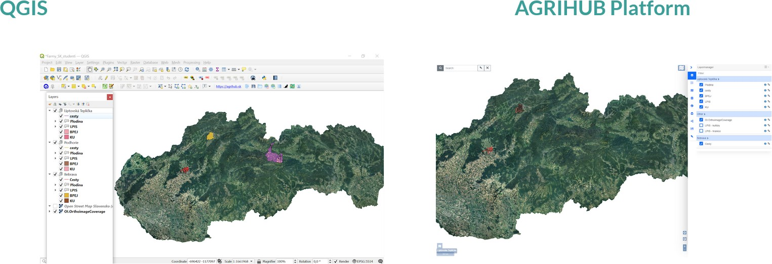Collapse the Liptovská Teplička group arrow
Viewport: 772px width, 264px height.
[50, 111]
